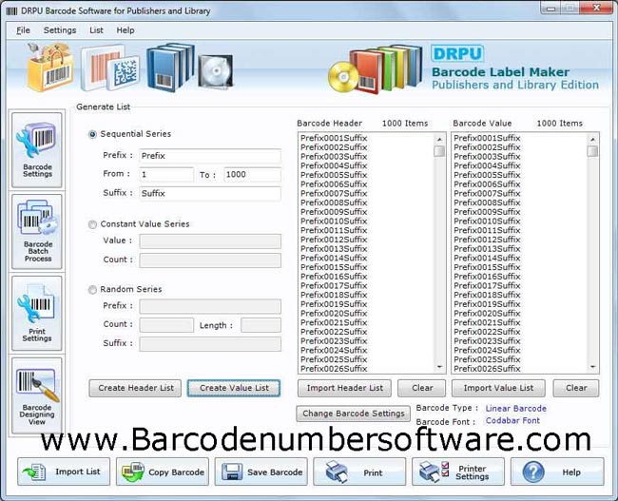Viewport: 618px width, 501px height.
Task: Select Prefix0020Suffix in Barcode Header list
Action: (x=334, y=314)
